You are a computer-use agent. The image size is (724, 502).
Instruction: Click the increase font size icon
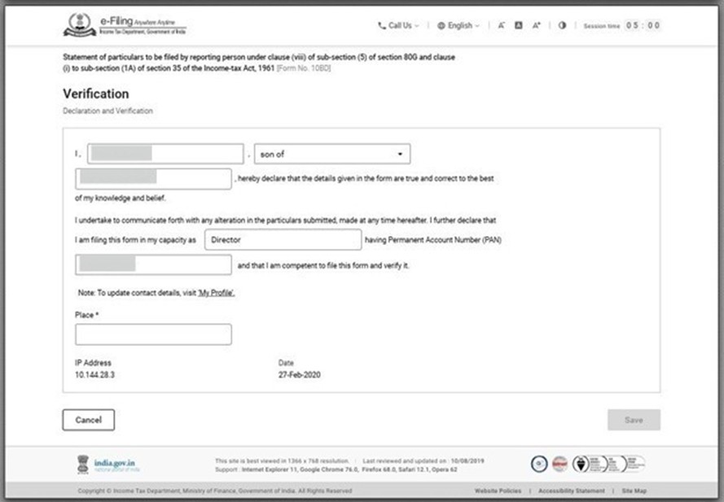click(537, 25)
